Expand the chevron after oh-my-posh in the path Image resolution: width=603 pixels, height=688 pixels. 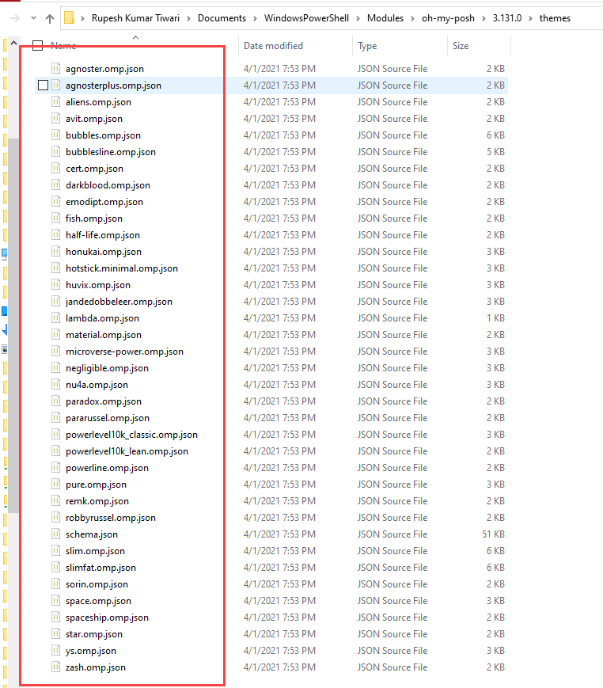coord(484,18)
